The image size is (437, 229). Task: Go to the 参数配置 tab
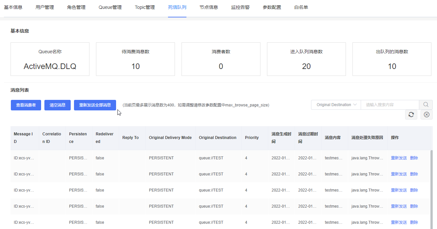(x=272, y=7)
